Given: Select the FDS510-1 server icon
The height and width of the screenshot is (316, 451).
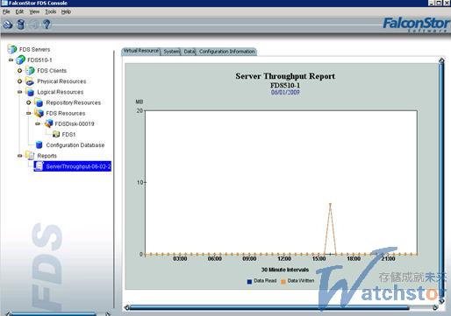Looking at the screenshot, I should [21, 60].
